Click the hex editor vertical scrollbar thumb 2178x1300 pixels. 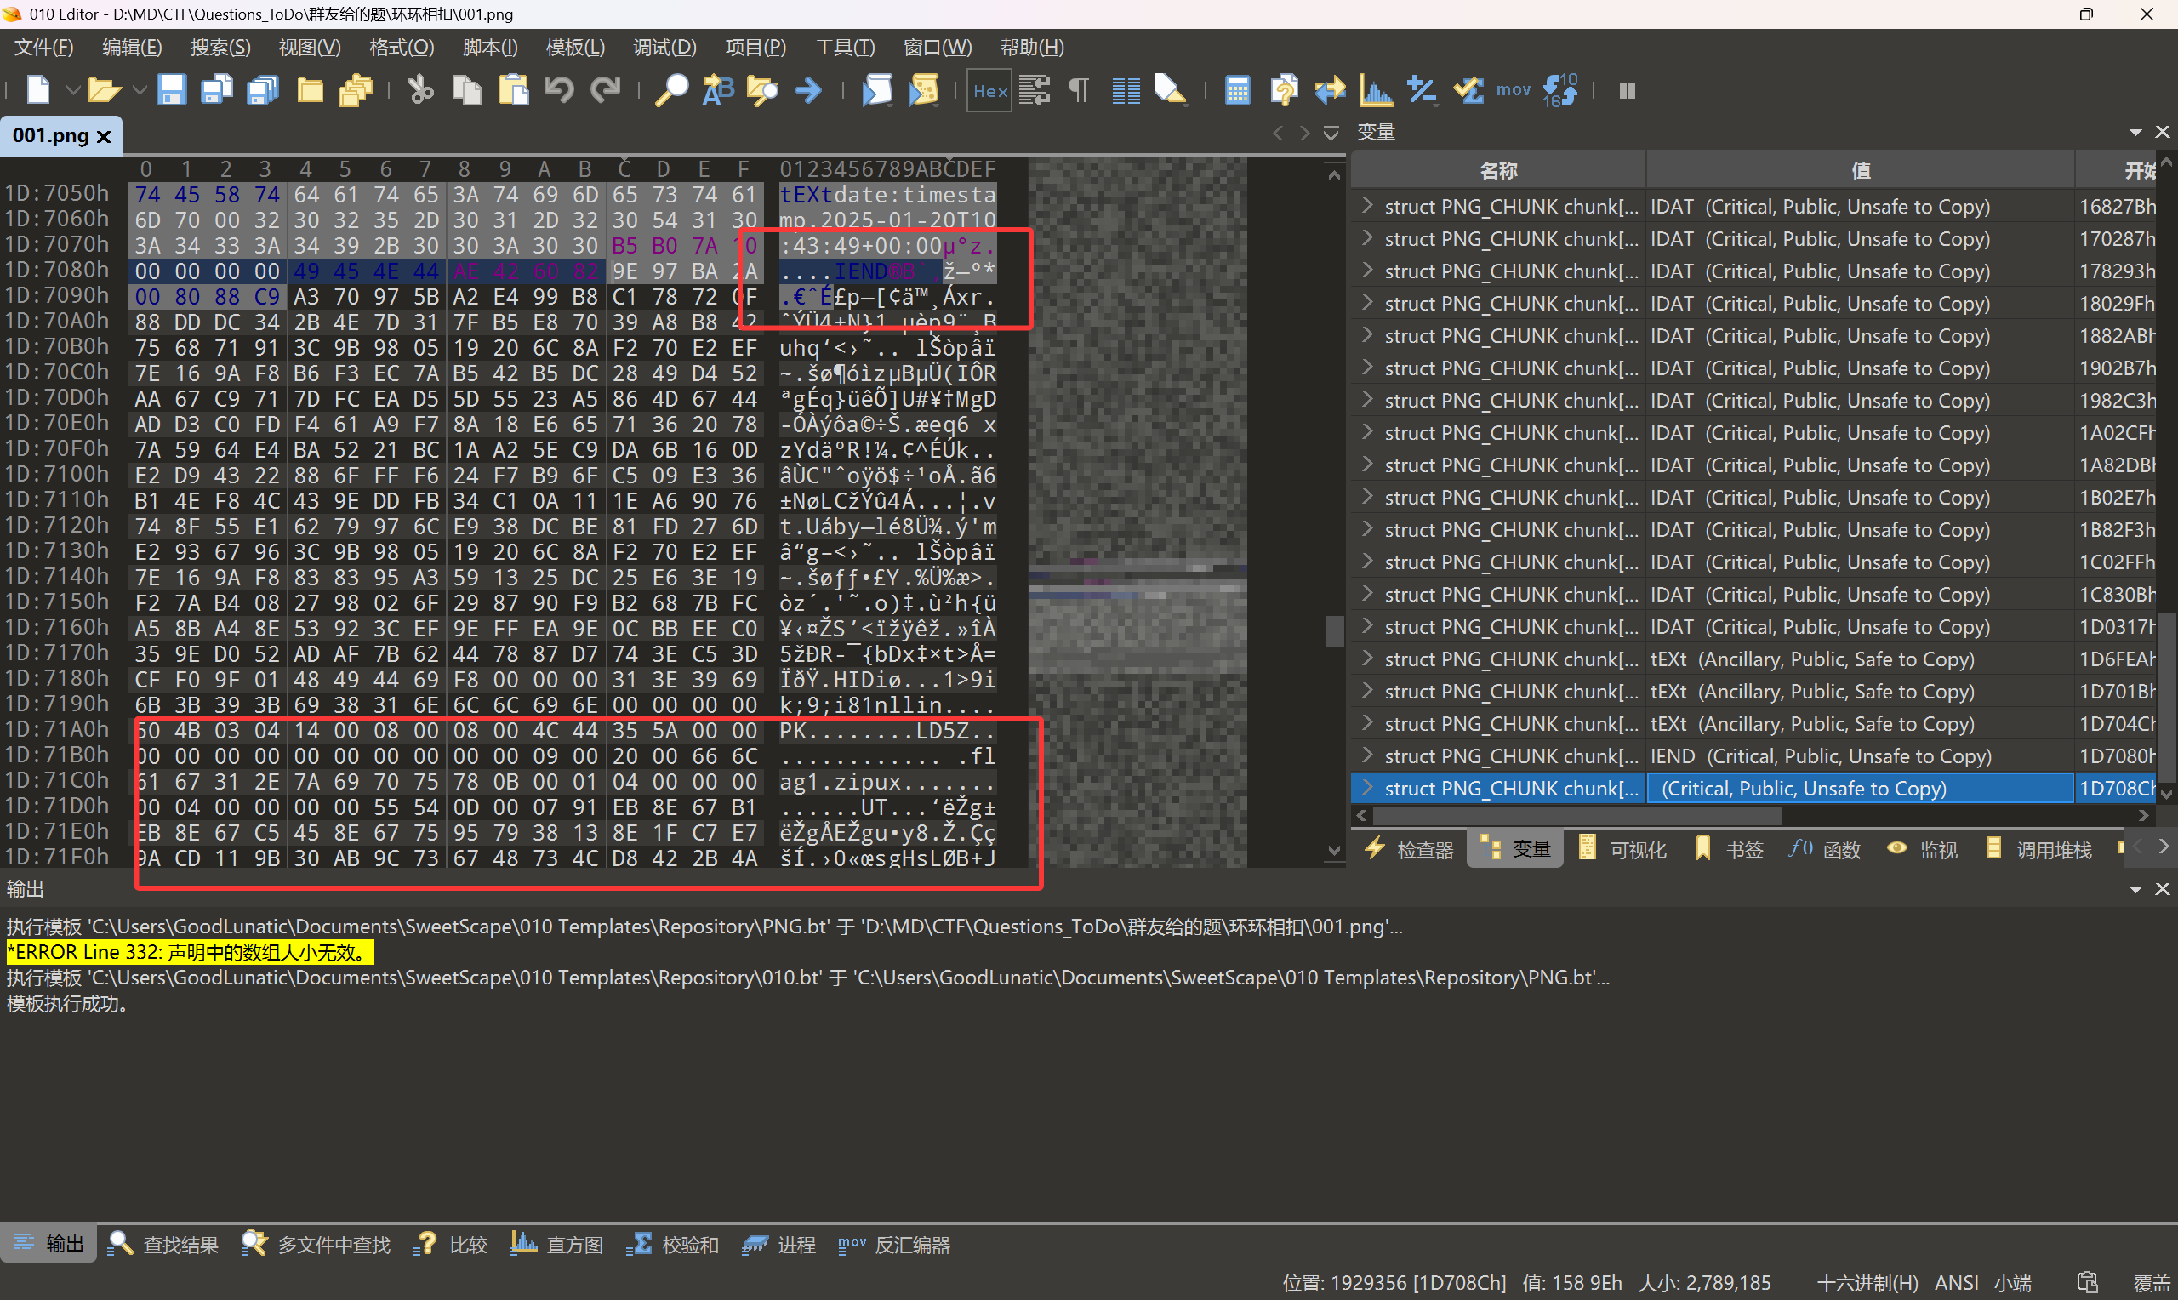coord(1334,630)
